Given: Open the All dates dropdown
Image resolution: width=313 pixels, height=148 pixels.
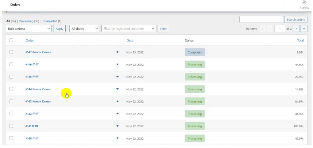Looking at the screenshot, I should click(x=85, y=29).
